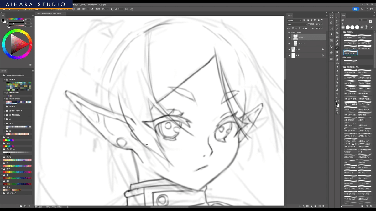Click the foreground color swatch in Color panel
This screenshot has width=376, height=211.
pos(3,20)
